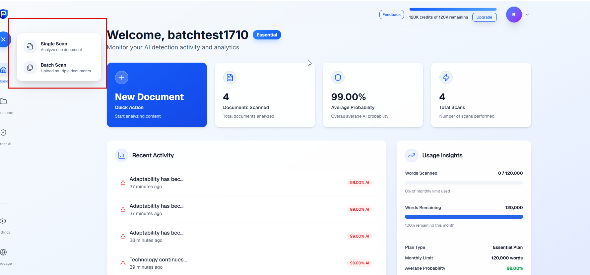
Task: Click '0% of monthly limit used' text
Action: click(x=427, y=191)
